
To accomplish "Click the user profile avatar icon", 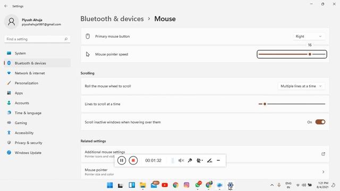I will 11,21.
